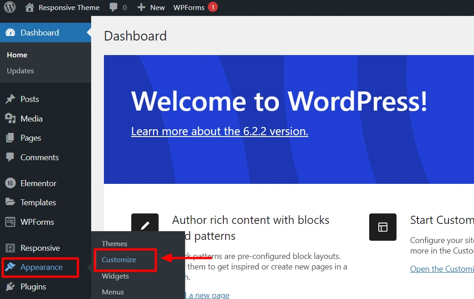This screenshot has width=474, height=299.
Task: Click the Configure your site paragraph text
Action: (442, 245)
